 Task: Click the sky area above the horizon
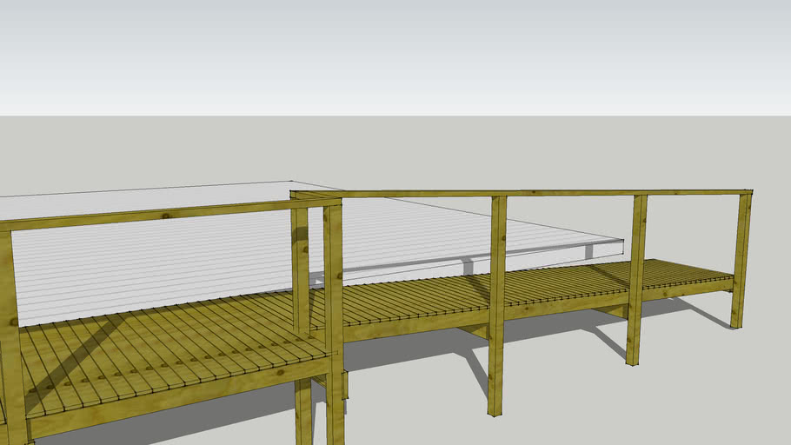pos(391,52)
